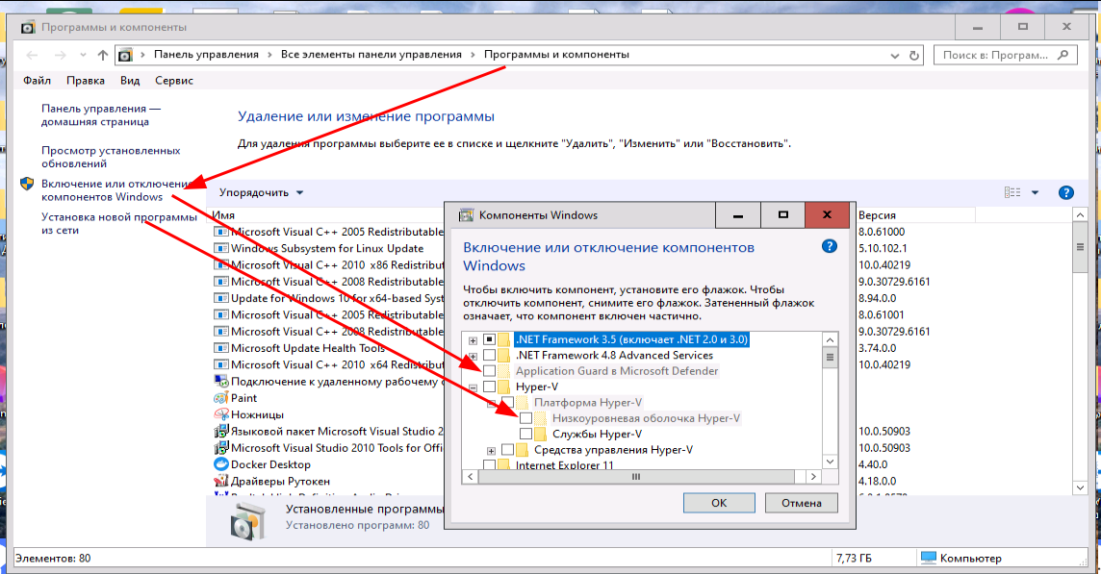Collapse the Hyper-V tree node
Screen dimensions: 1101x574
tap(473, 387)
